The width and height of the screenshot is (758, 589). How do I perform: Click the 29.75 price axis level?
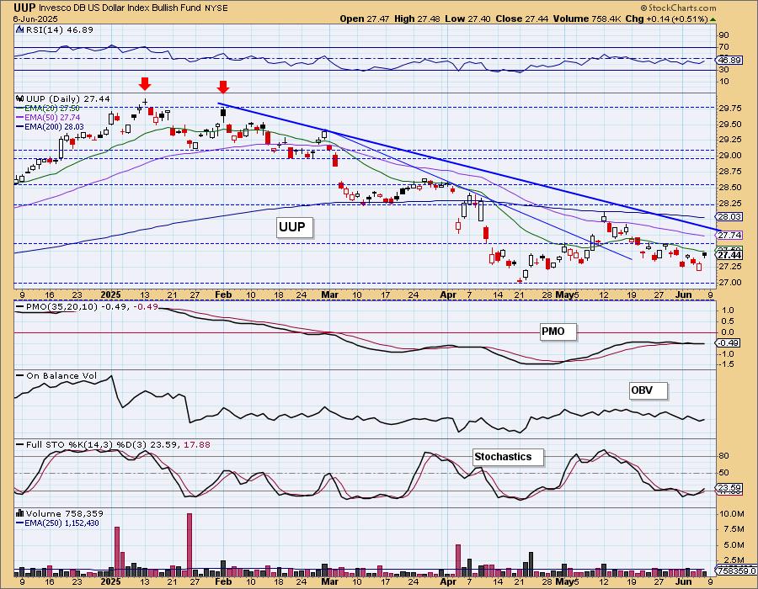[730, 109]
